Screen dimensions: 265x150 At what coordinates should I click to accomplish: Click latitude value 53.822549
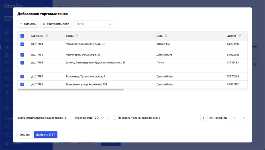pyautogui.click(x=233, y=55)
